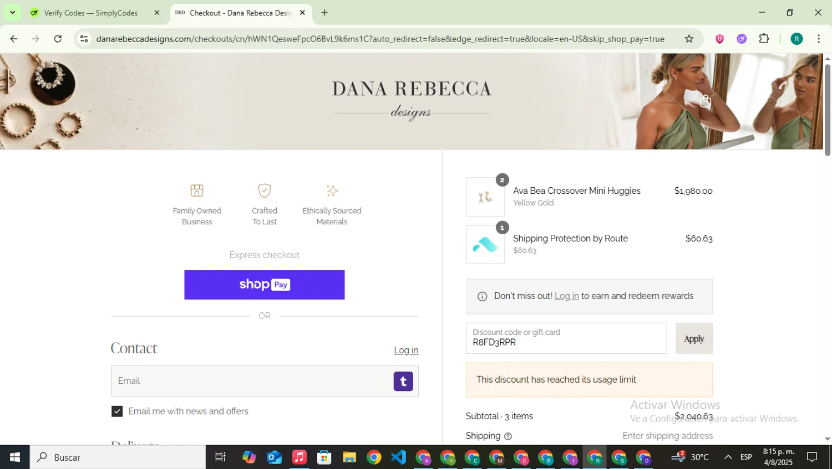The height and width of the screenshot is (469, 832).
Task: Apply the discount code
Action: [694, 338]
